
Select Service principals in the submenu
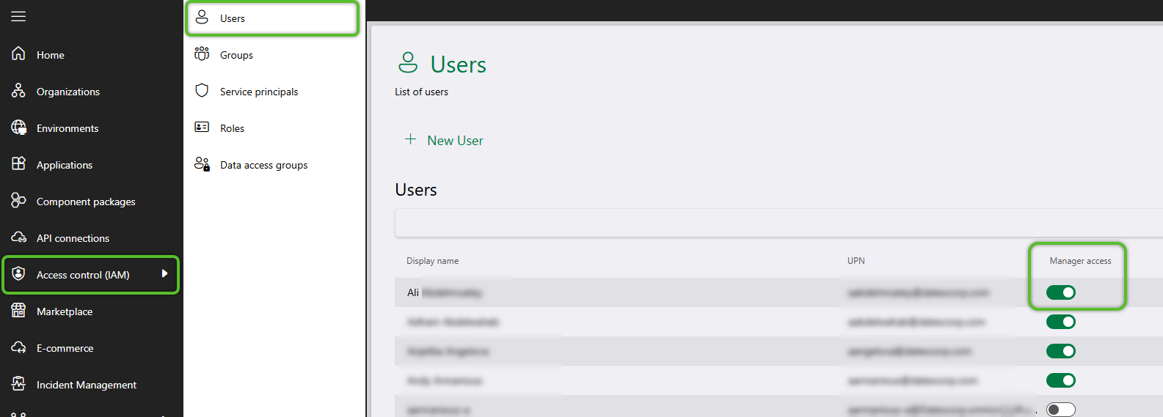point(258,92)
